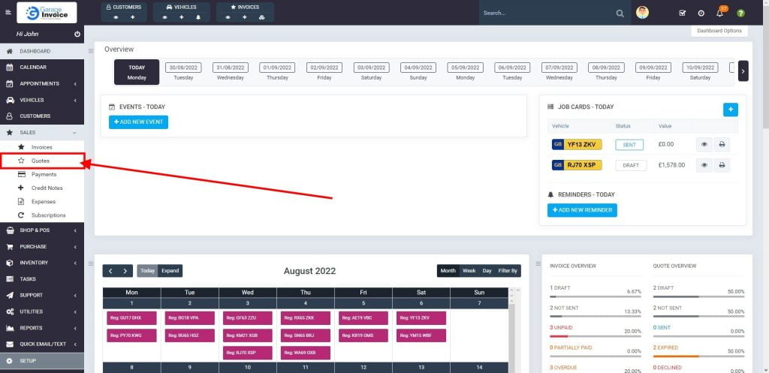Open the green help question mark icon
The width and height of the screenshot is (769, 373).
point(740,13)
